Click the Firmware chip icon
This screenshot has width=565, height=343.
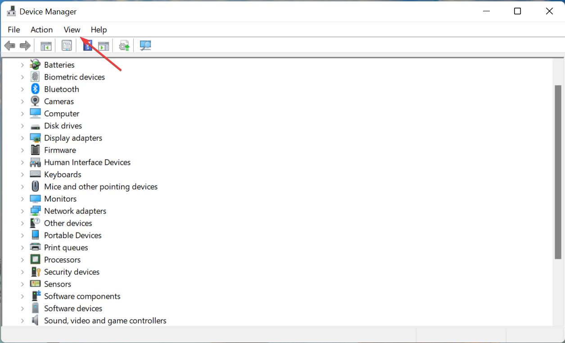pos(35,150)
